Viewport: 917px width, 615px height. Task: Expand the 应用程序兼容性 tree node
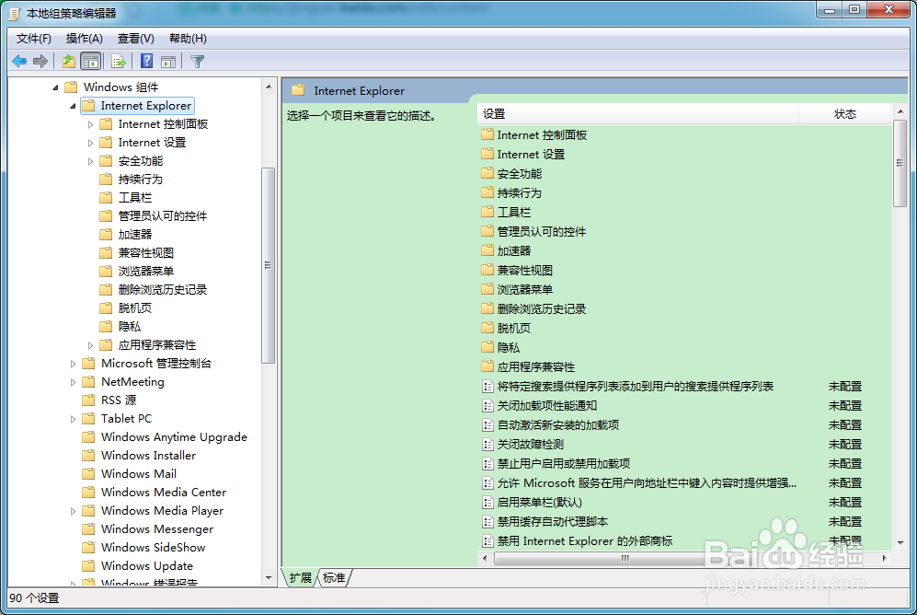pyautogui.click(x=90, y=345)
